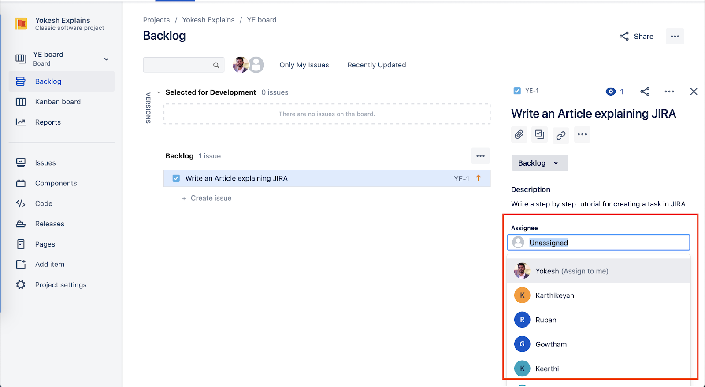Expand the YE board switcher chevron

(106, 59)
